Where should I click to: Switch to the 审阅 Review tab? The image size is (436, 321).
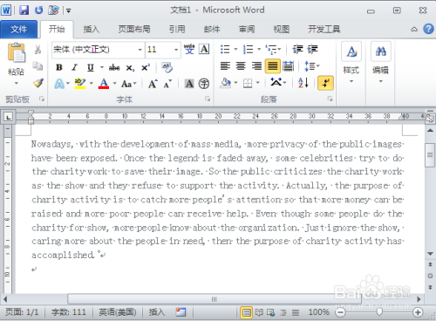(x=247, y=29)
